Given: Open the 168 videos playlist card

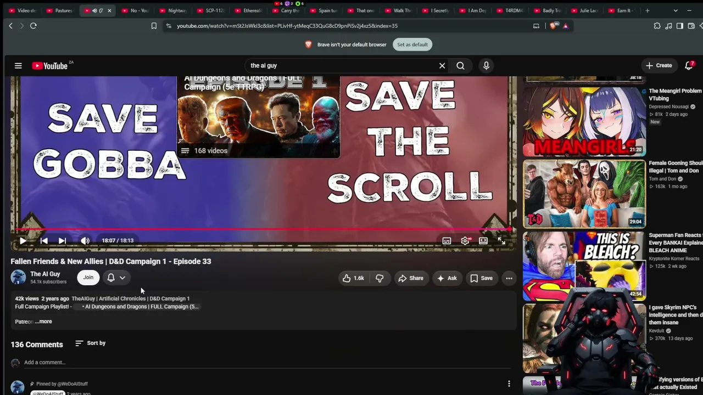Looking at the screenshot, I should click(259, 117).
